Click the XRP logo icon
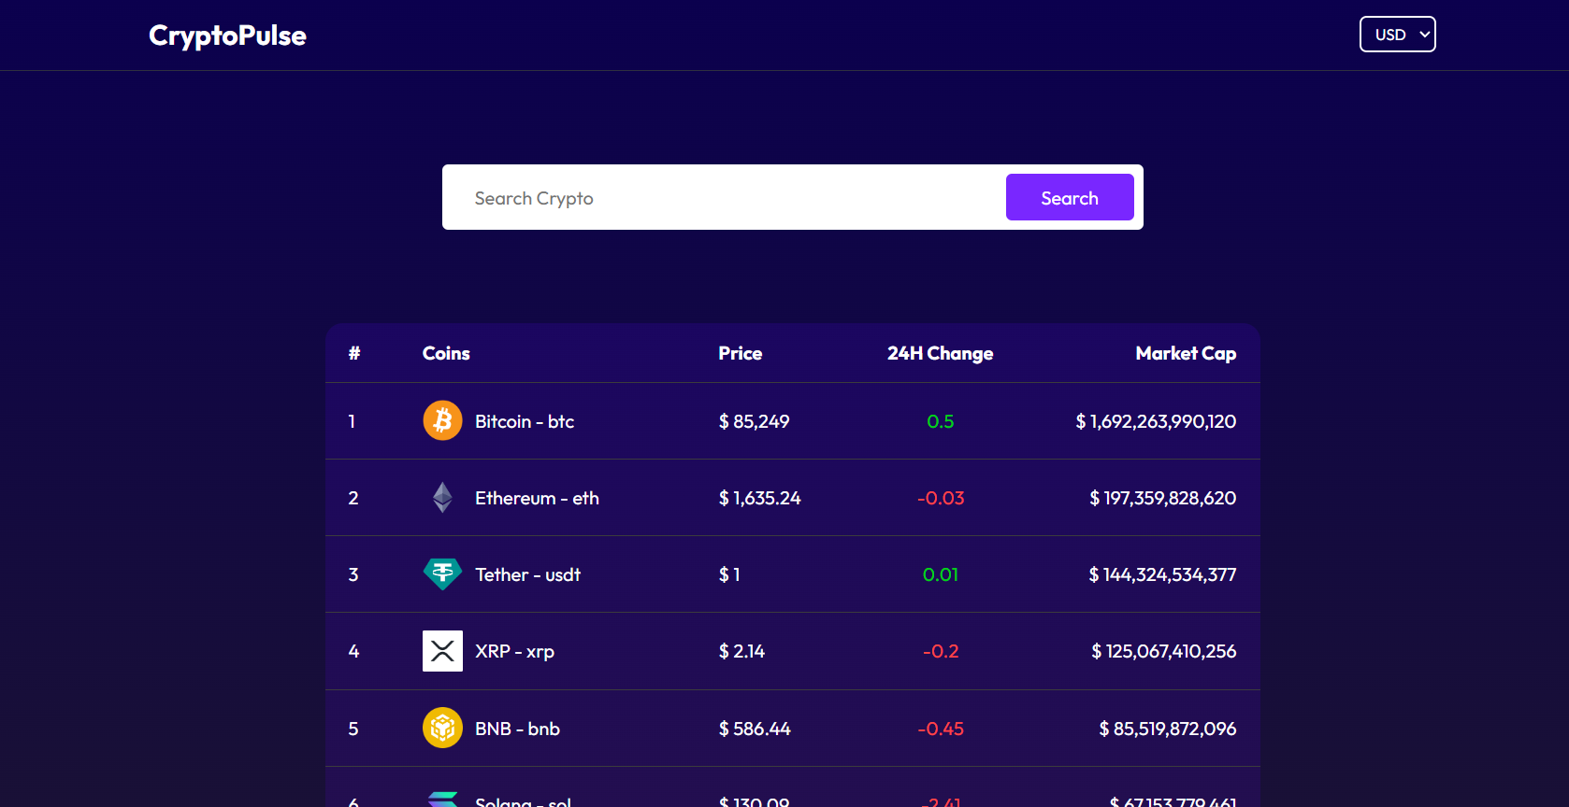 tap(442, 651)
